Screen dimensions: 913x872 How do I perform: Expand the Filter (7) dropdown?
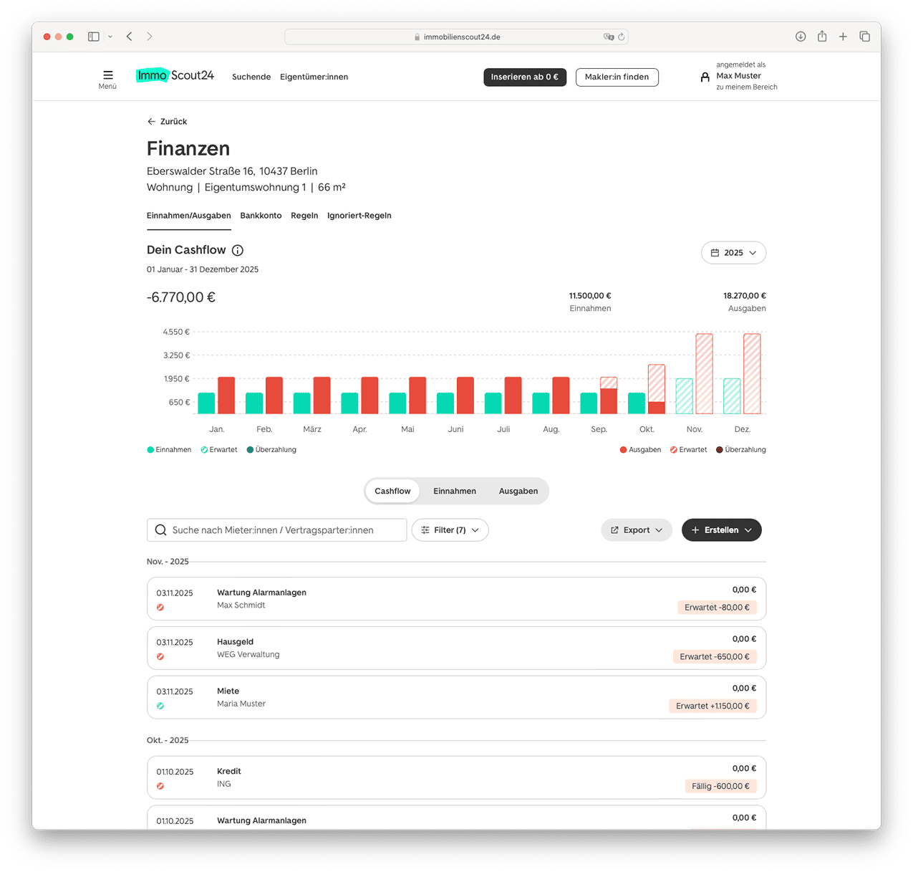[x=450, y=530]
